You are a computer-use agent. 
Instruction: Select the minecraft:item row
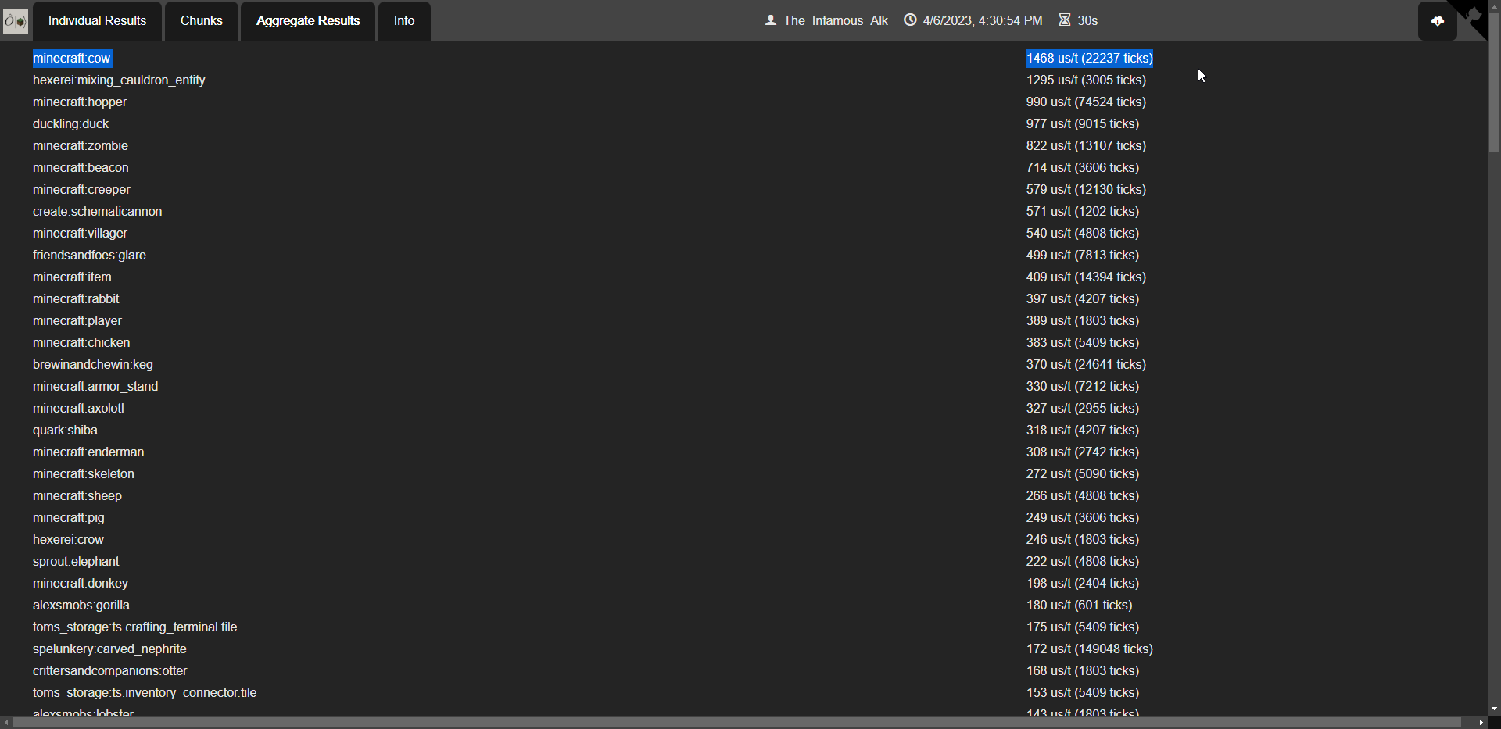[72, 277]
